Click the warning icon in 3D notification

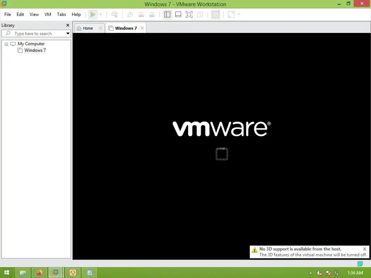tap(255, 250)
